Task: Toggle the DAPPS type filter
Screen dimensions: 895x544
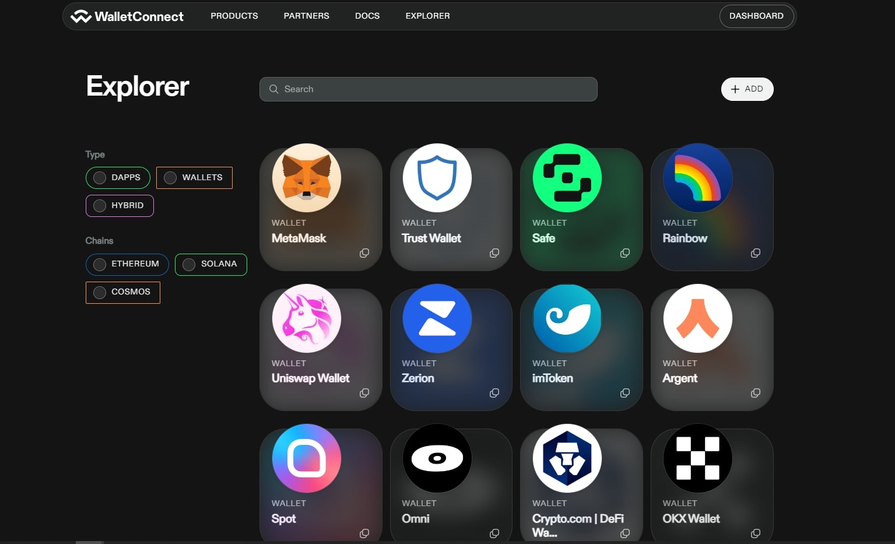Action: [x=118, y=178]
